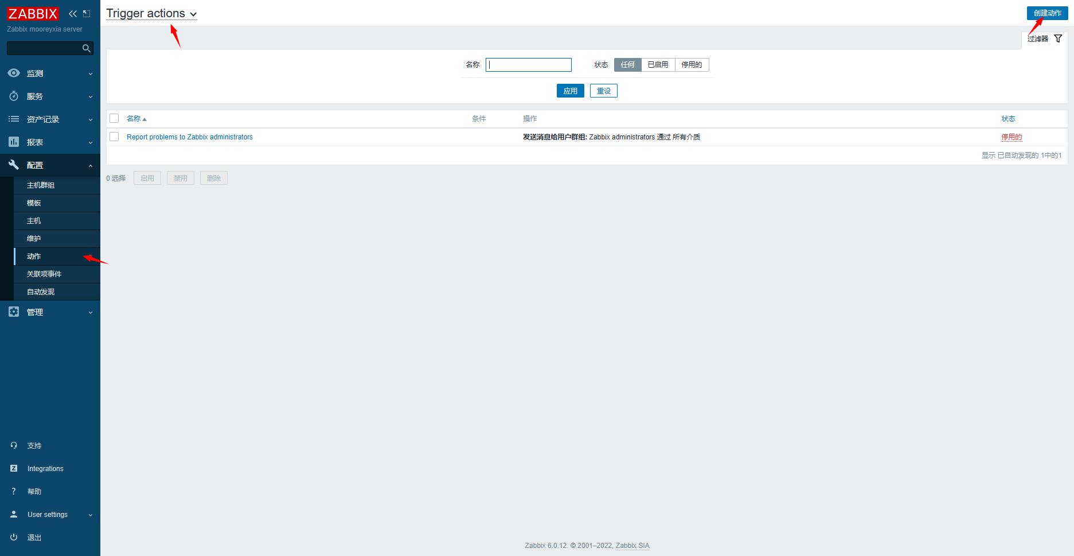Click the 创建动作 button
This screenshot has height=556, width=1074.
coord(1047,13)
